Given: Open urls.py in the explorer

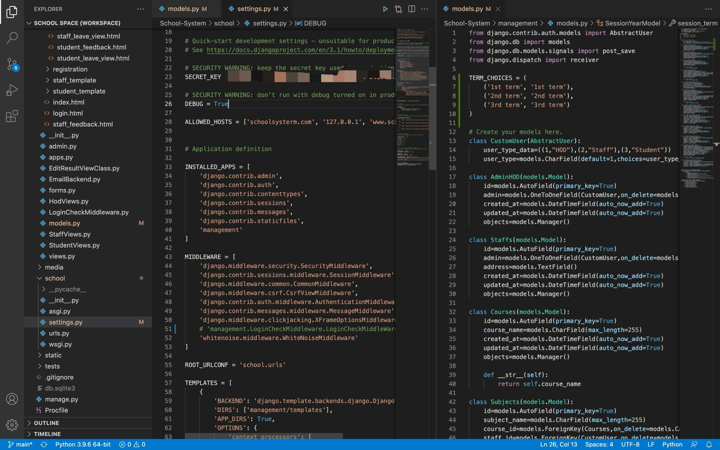Looking at the screenshot, I should pos(59,333).
